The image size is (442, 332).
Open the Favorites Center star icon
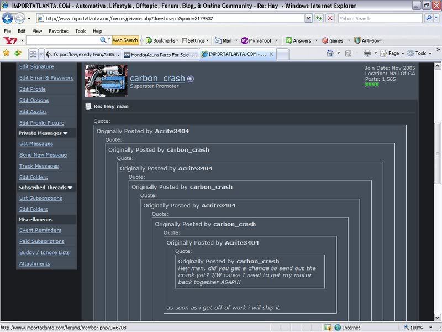click(6, 53)
